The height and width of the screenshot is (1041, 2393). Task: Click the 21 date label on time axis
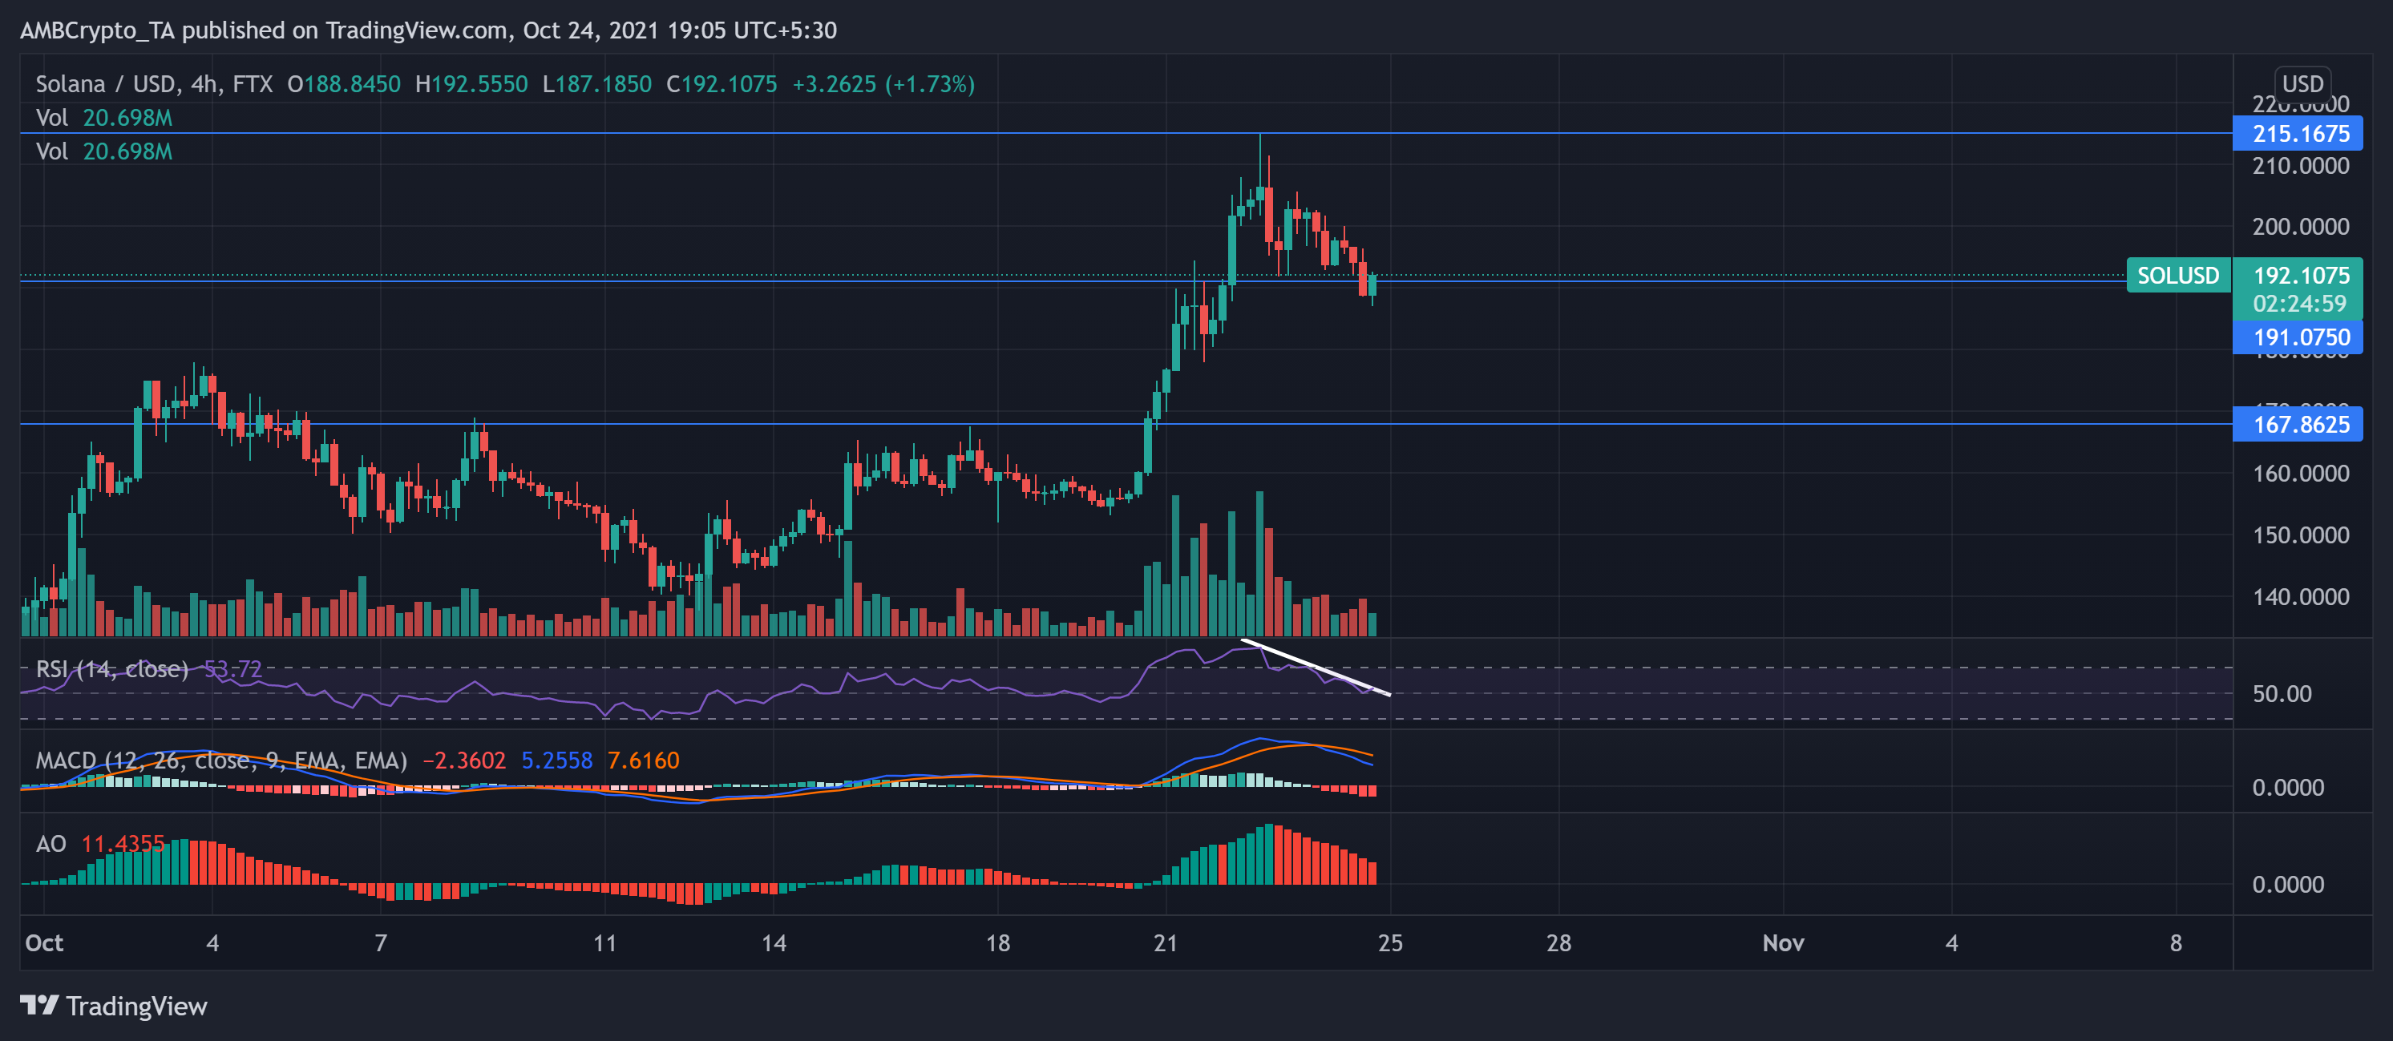pos(1165,942)
